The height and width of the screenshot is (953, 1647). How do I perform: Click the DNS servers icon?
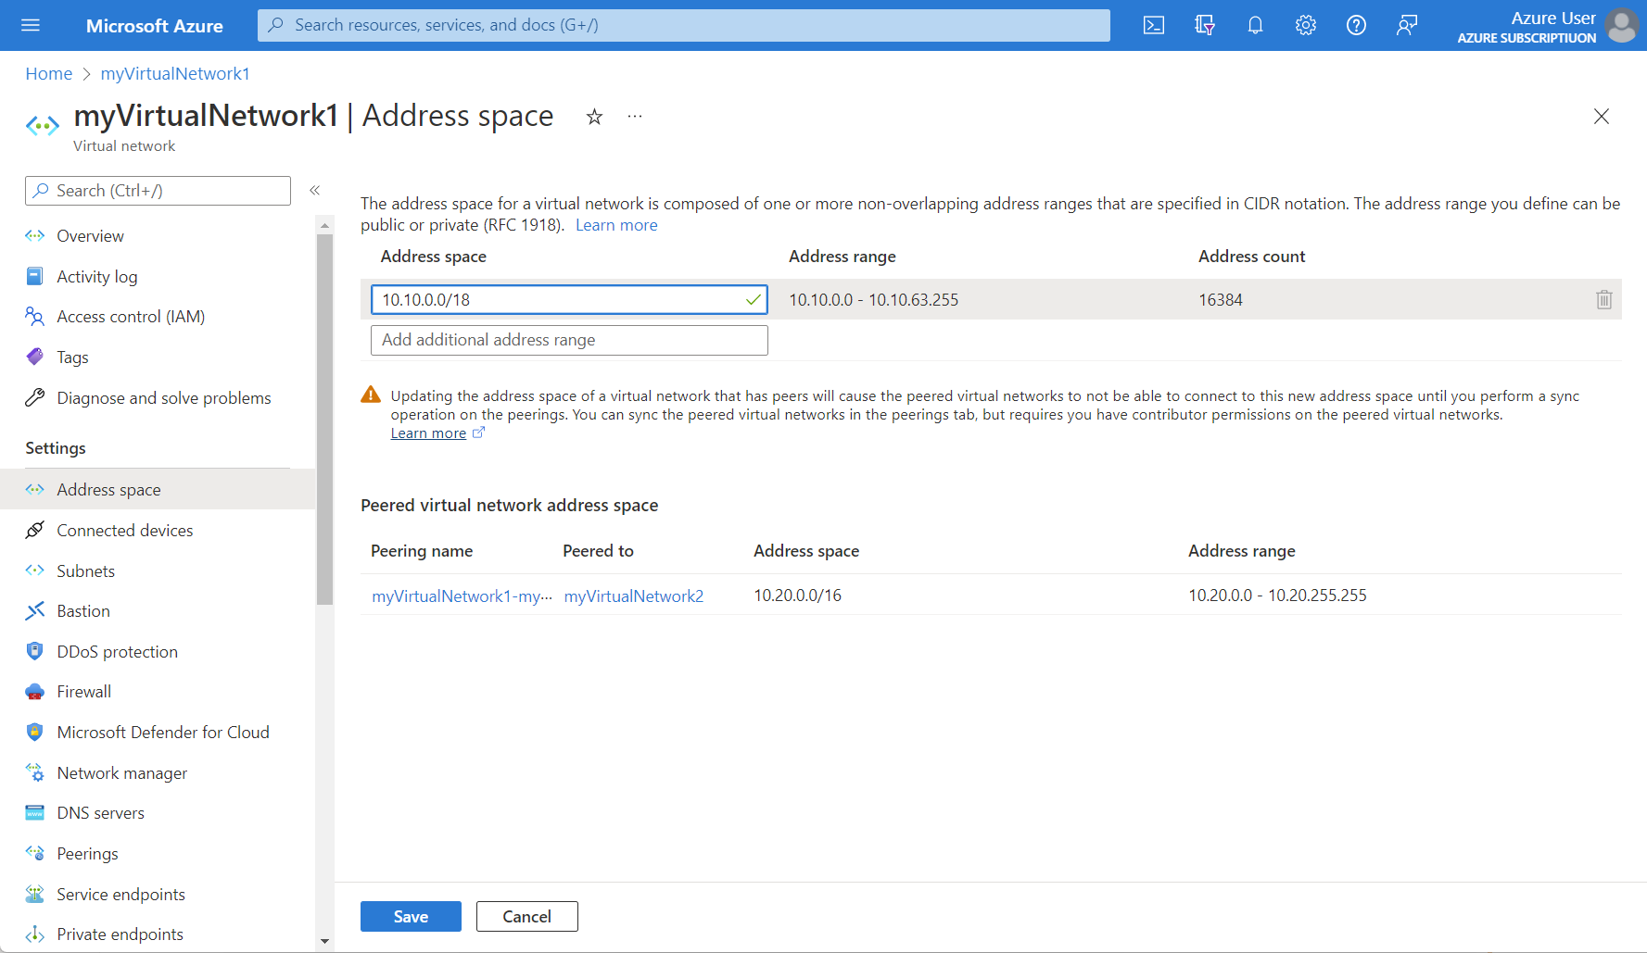point(35,813)
